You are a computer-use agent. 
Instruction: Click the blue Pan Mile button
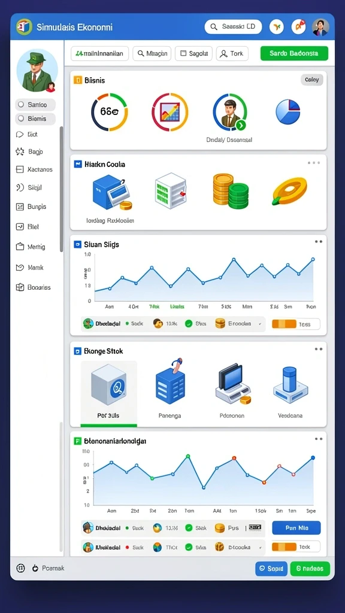[296, 527]
